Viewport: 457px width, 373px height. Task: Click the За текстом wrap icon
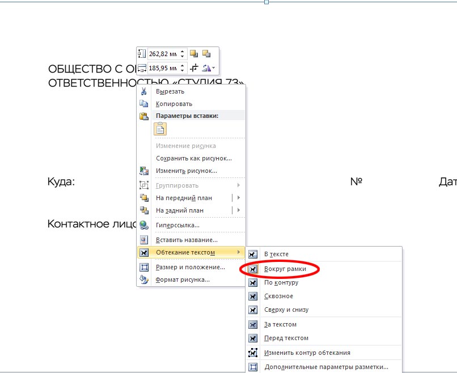(253, 324)
